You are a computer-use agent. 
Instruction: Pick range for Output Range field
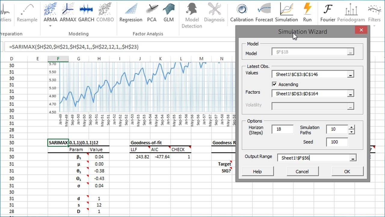[353, 158]
